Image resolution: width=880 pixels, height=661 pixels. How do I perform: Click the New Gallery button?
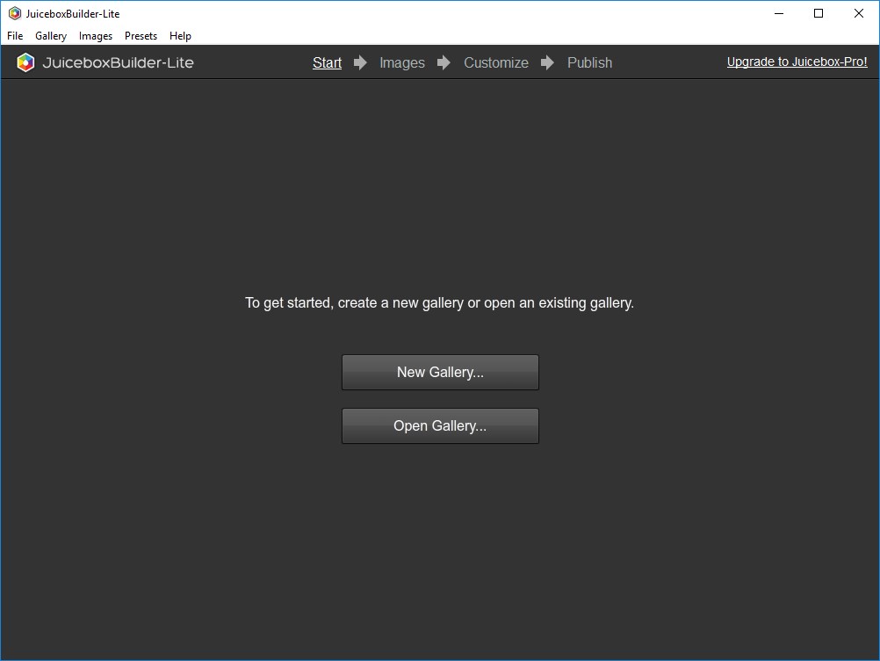pyautogui.click(x=439, y=372)
